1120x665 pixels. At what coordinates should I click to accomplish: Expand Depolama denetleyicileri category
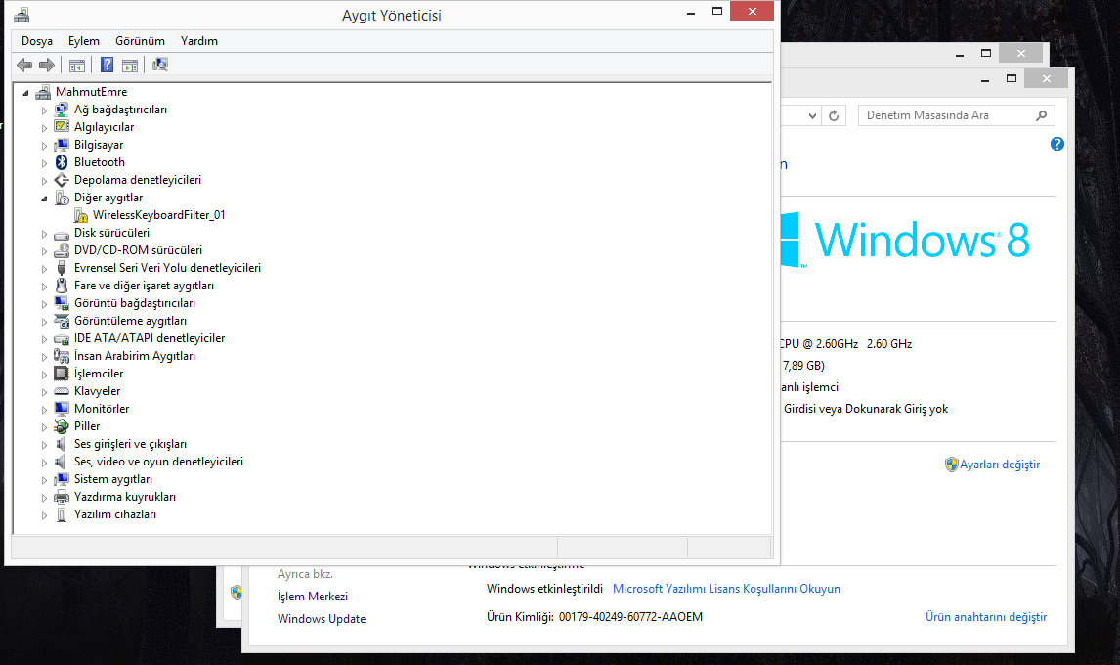click(x=44, y=180)
